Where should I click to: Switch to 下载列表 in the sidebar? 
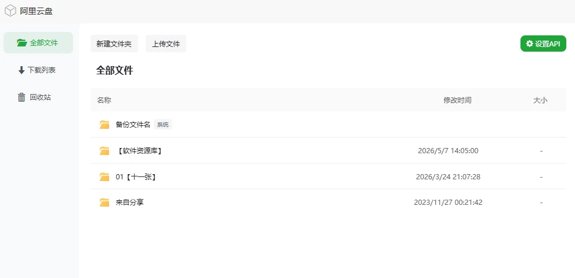click(38, 70)
